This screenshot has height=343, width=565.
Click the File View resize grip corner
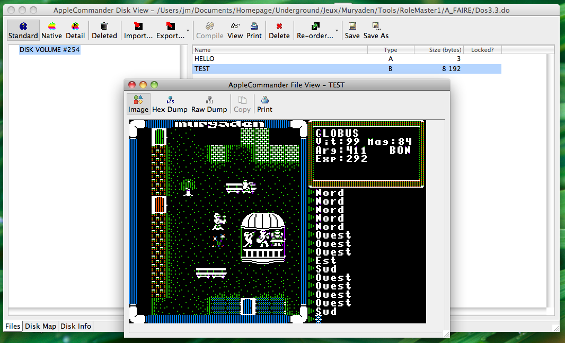point(446,334)
